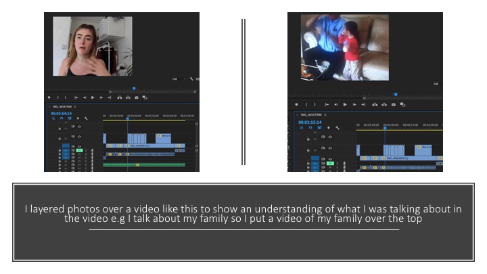Open Full resolution dropdown under woman's preview
The image size is (487, 274).
(x=177, y=79)
